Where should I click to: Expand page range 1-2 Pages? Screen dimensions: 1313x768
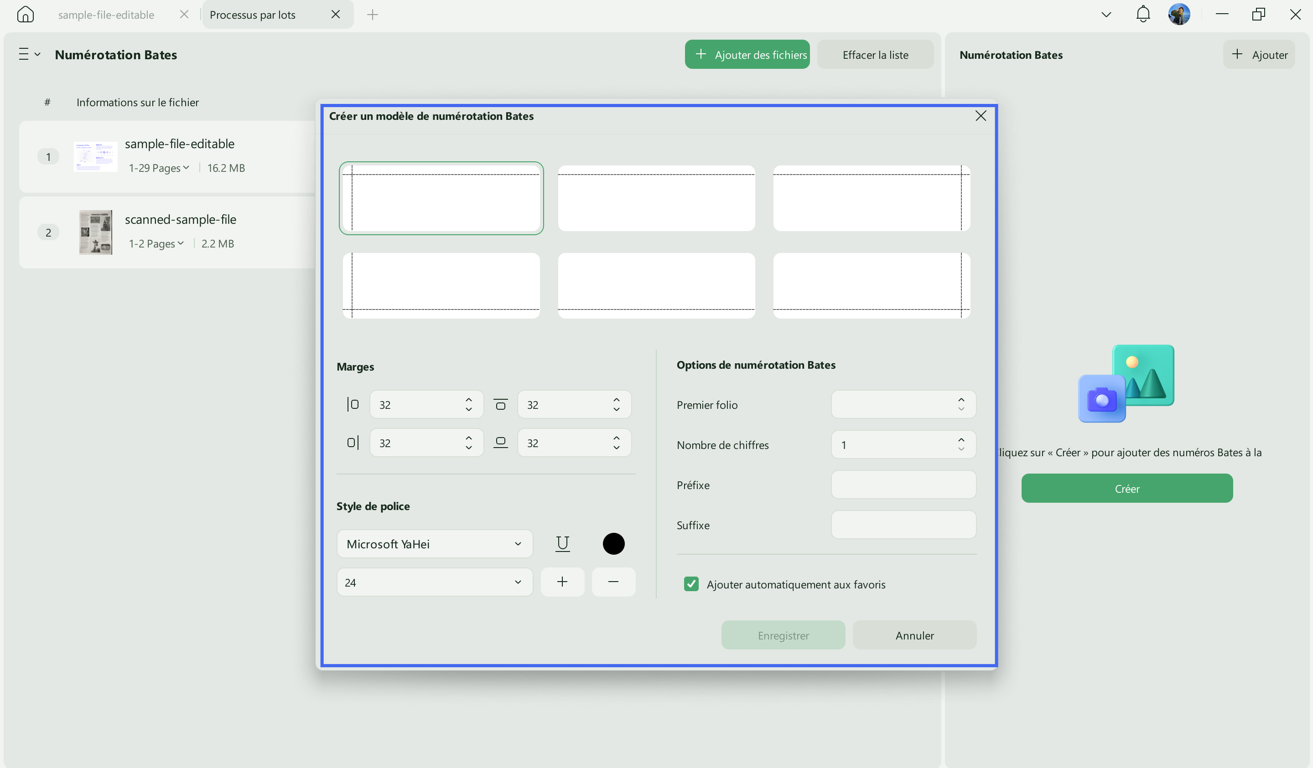[156, 243]
